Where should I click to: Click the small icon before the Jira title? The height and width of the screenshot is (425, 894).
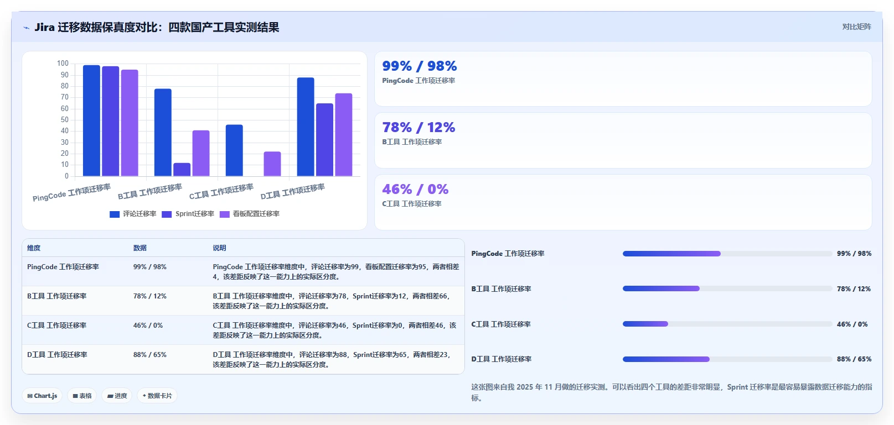(x=26, y=28)
